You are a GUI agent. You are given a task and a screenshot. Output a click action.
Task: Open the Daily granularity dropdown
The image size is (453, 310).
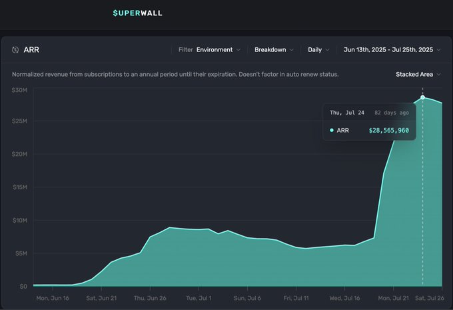(x=318, y=50)
